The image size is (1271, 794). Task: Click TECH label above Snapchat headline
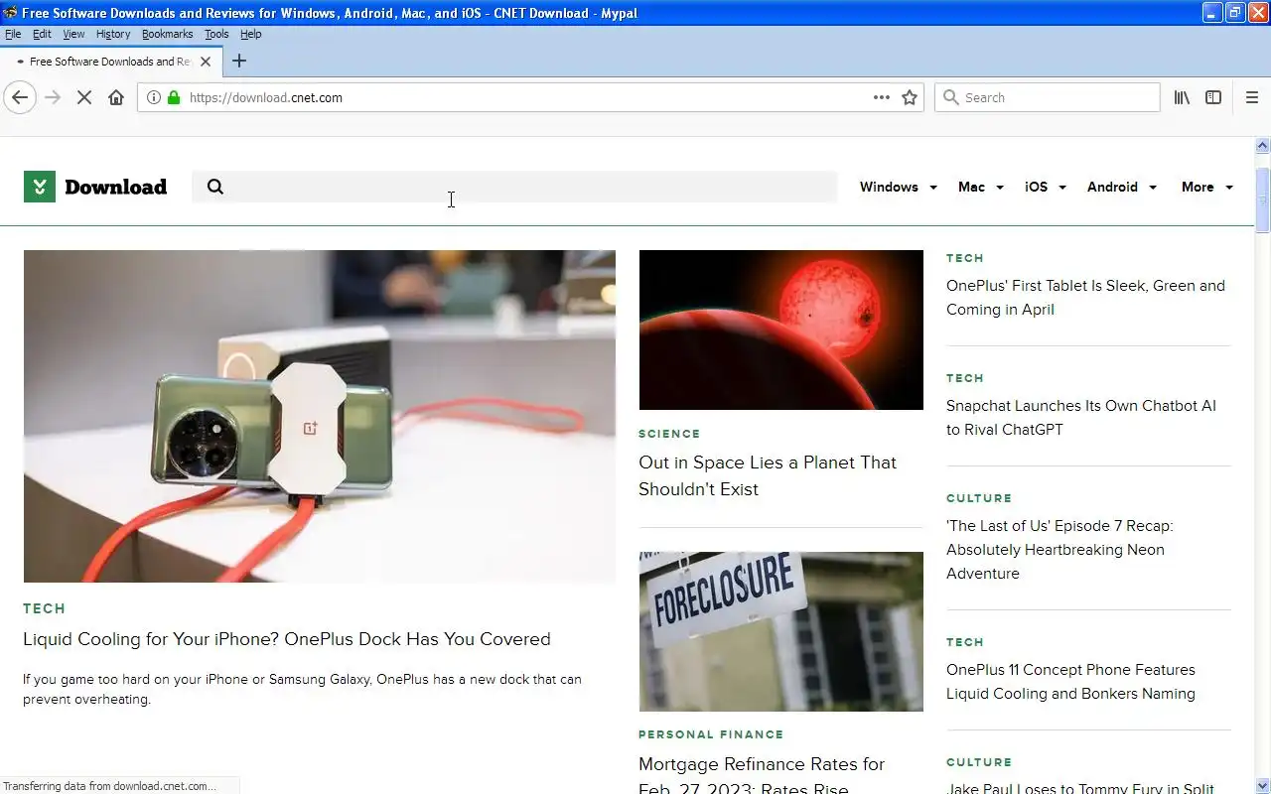pyautogui.click(x=965, y=378)
